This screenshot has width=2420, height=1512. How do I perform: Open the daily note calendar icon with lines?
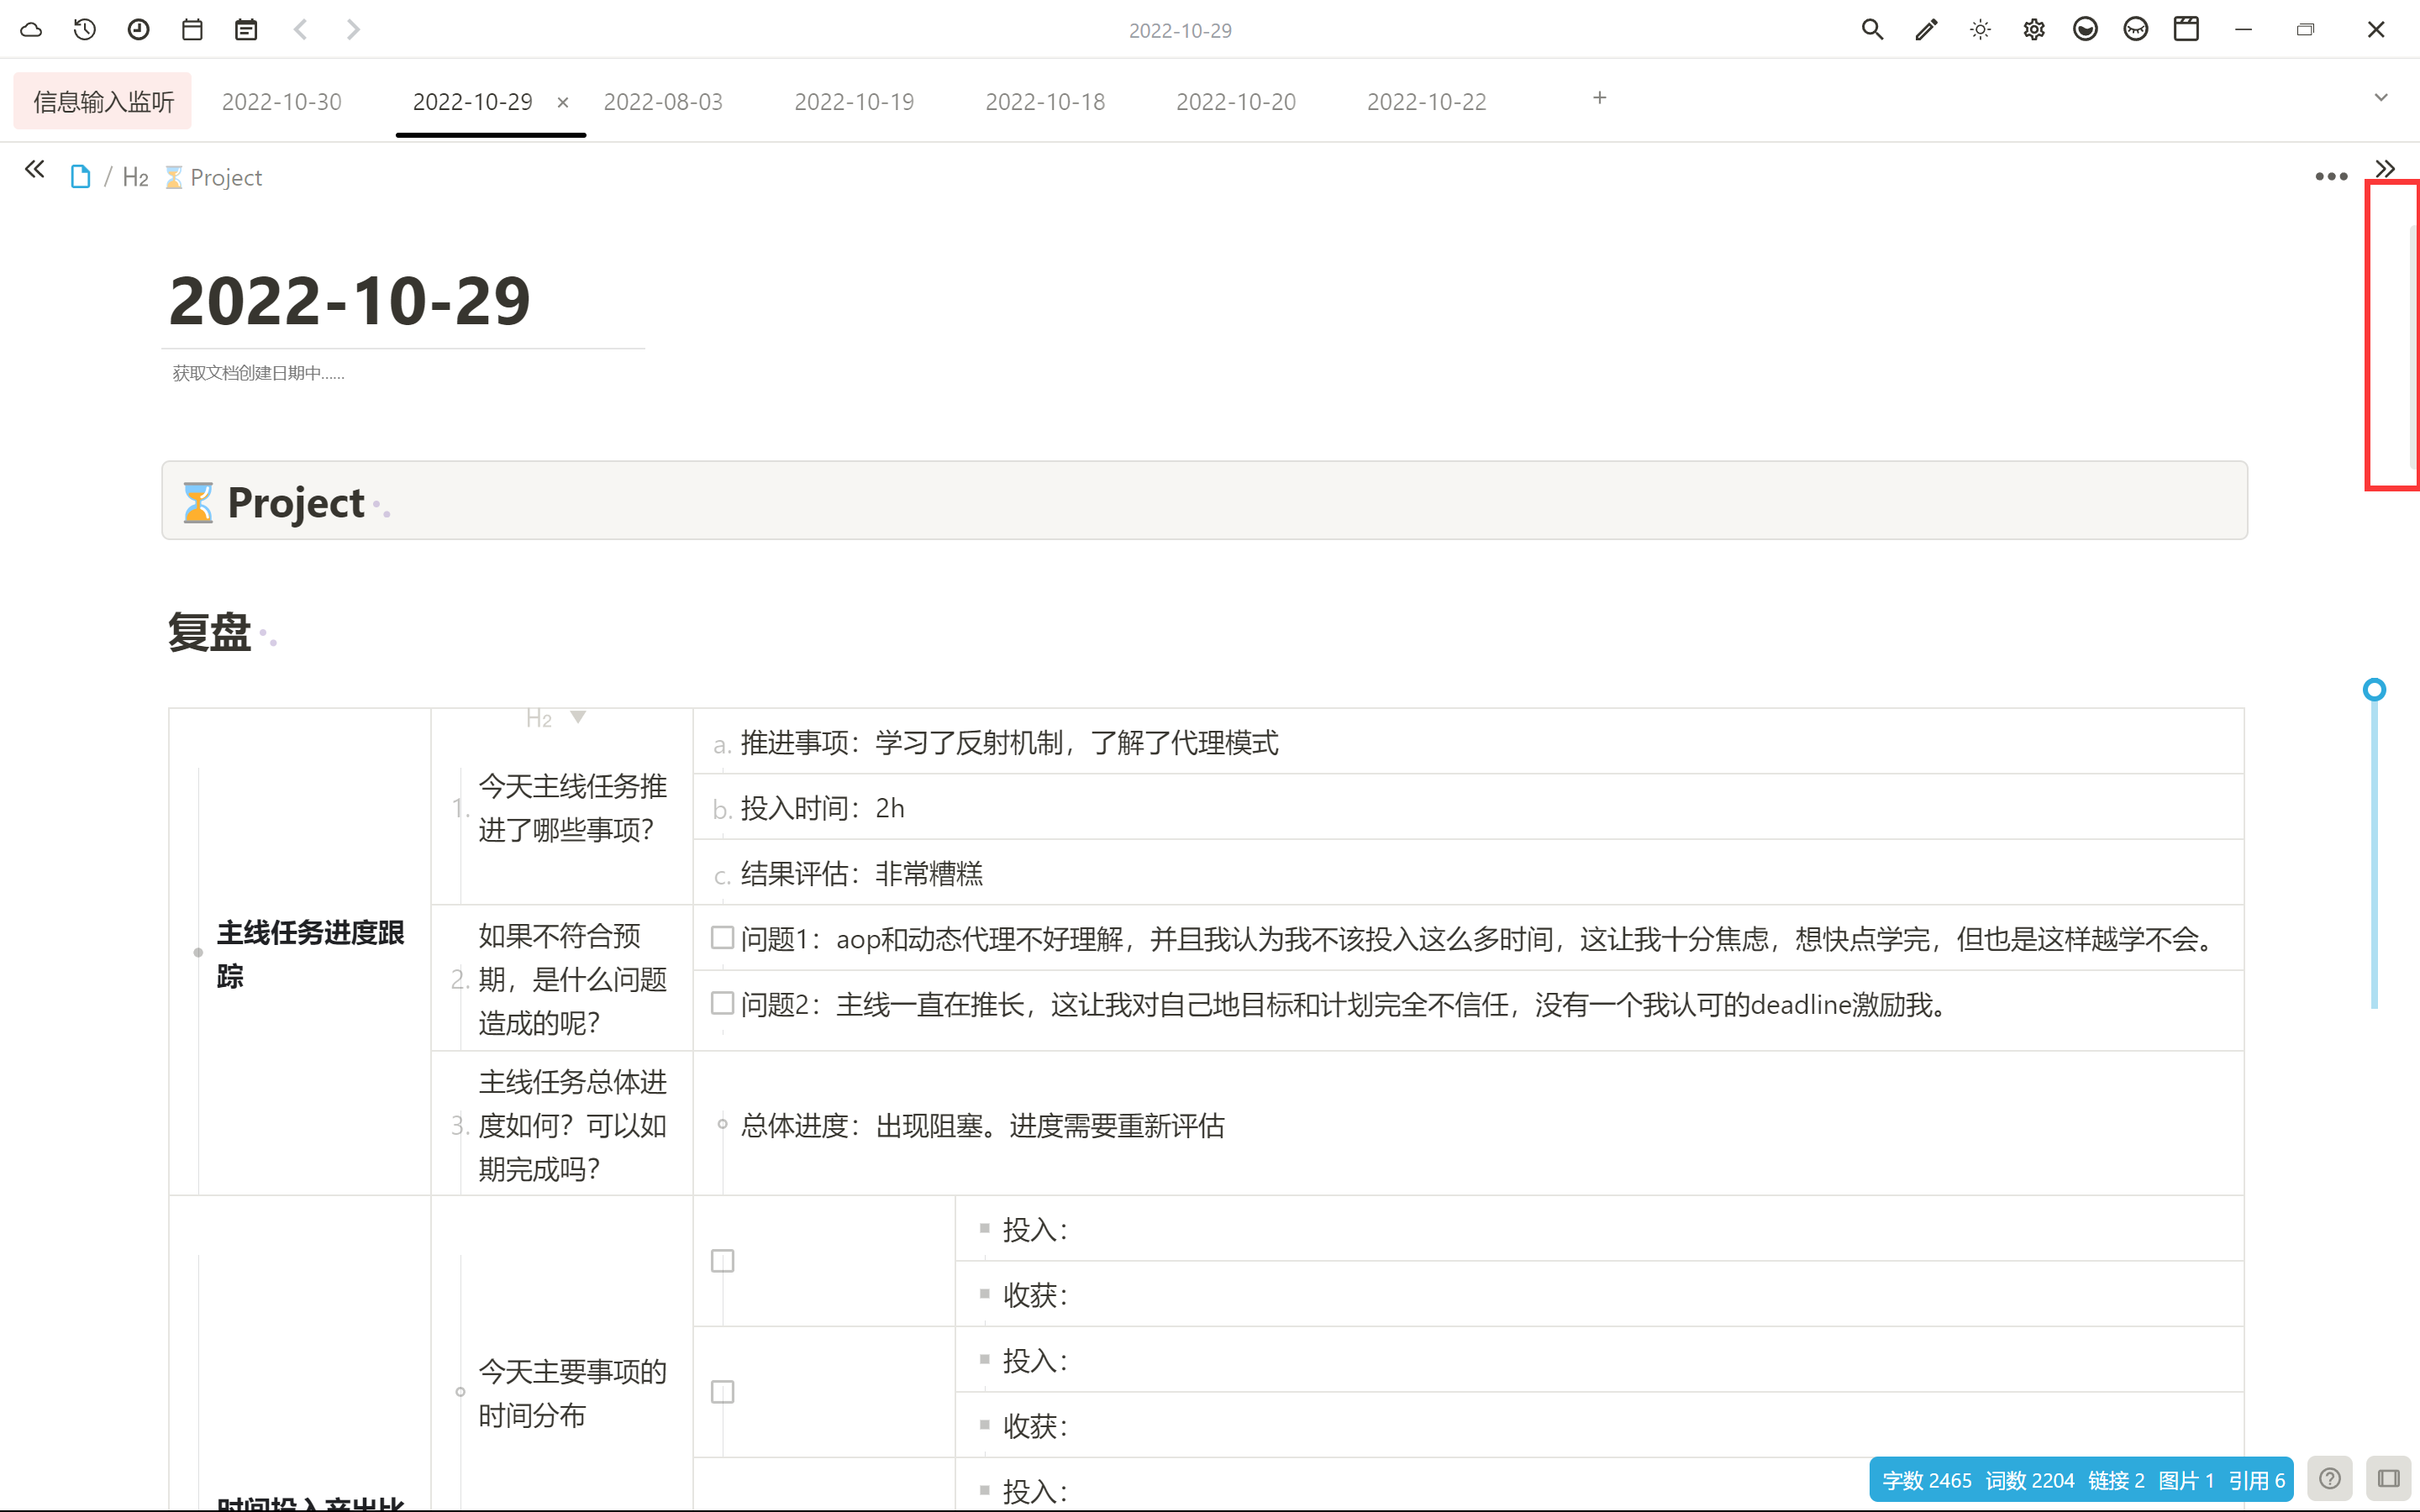246,30
